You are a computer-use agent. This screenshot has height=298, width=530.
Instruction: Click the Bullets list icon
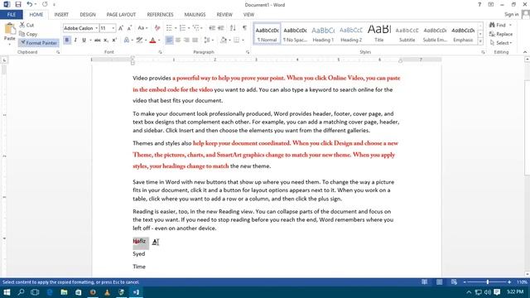pyautogui.click(x=169, y=28)
